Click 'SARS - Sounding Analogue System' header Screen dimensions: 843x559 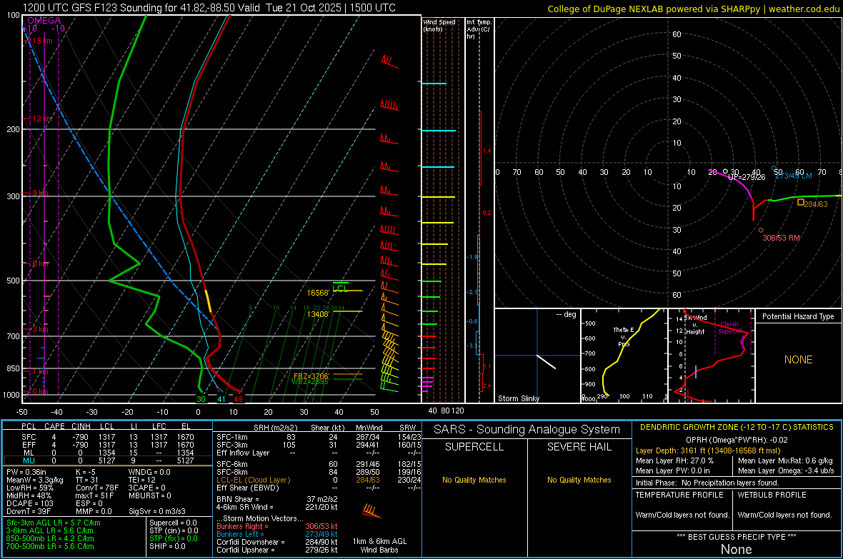(527, 430)
